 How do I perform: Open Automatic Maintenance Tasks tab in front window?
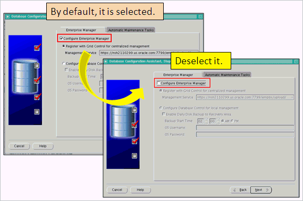click(227, 75)
